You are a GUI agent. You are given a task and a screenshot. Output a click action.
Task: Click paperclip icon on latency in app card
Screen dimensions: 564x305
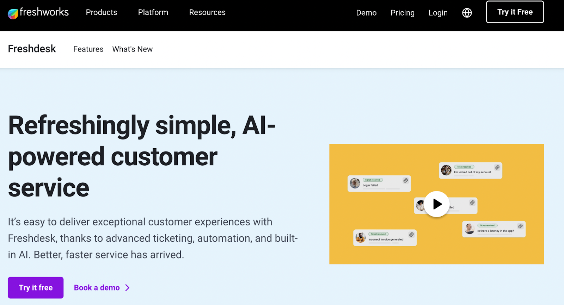pyautogui.click(x=520, y=226)
